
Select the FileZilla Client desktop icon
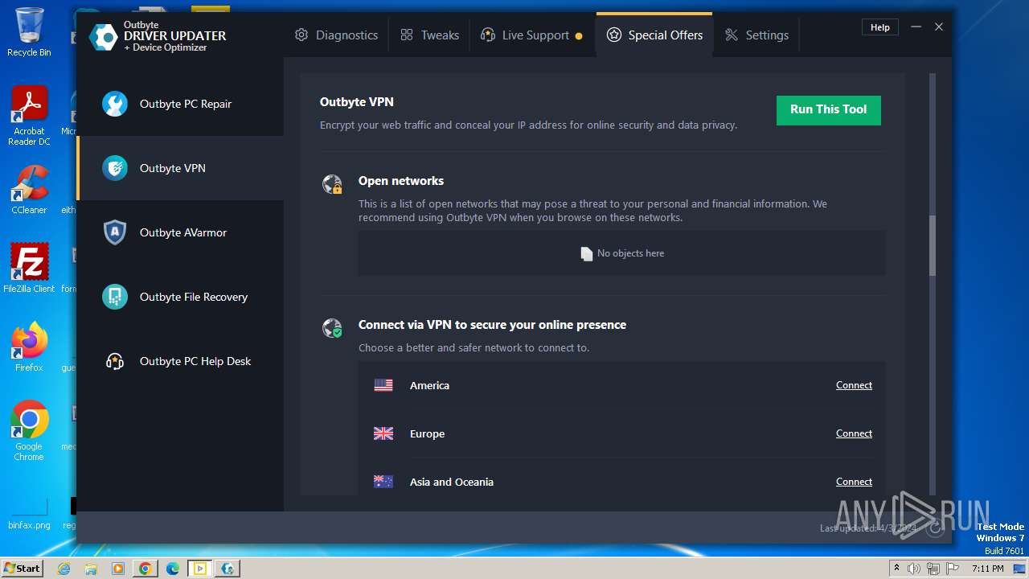29,269
